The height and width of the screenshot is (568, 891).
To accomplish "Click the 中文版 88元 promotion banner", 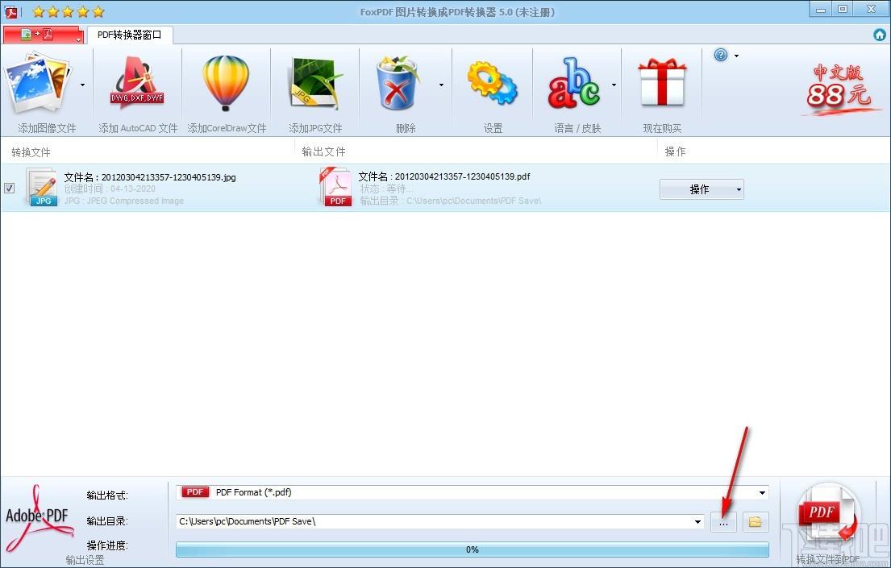I will click(840, 88).
